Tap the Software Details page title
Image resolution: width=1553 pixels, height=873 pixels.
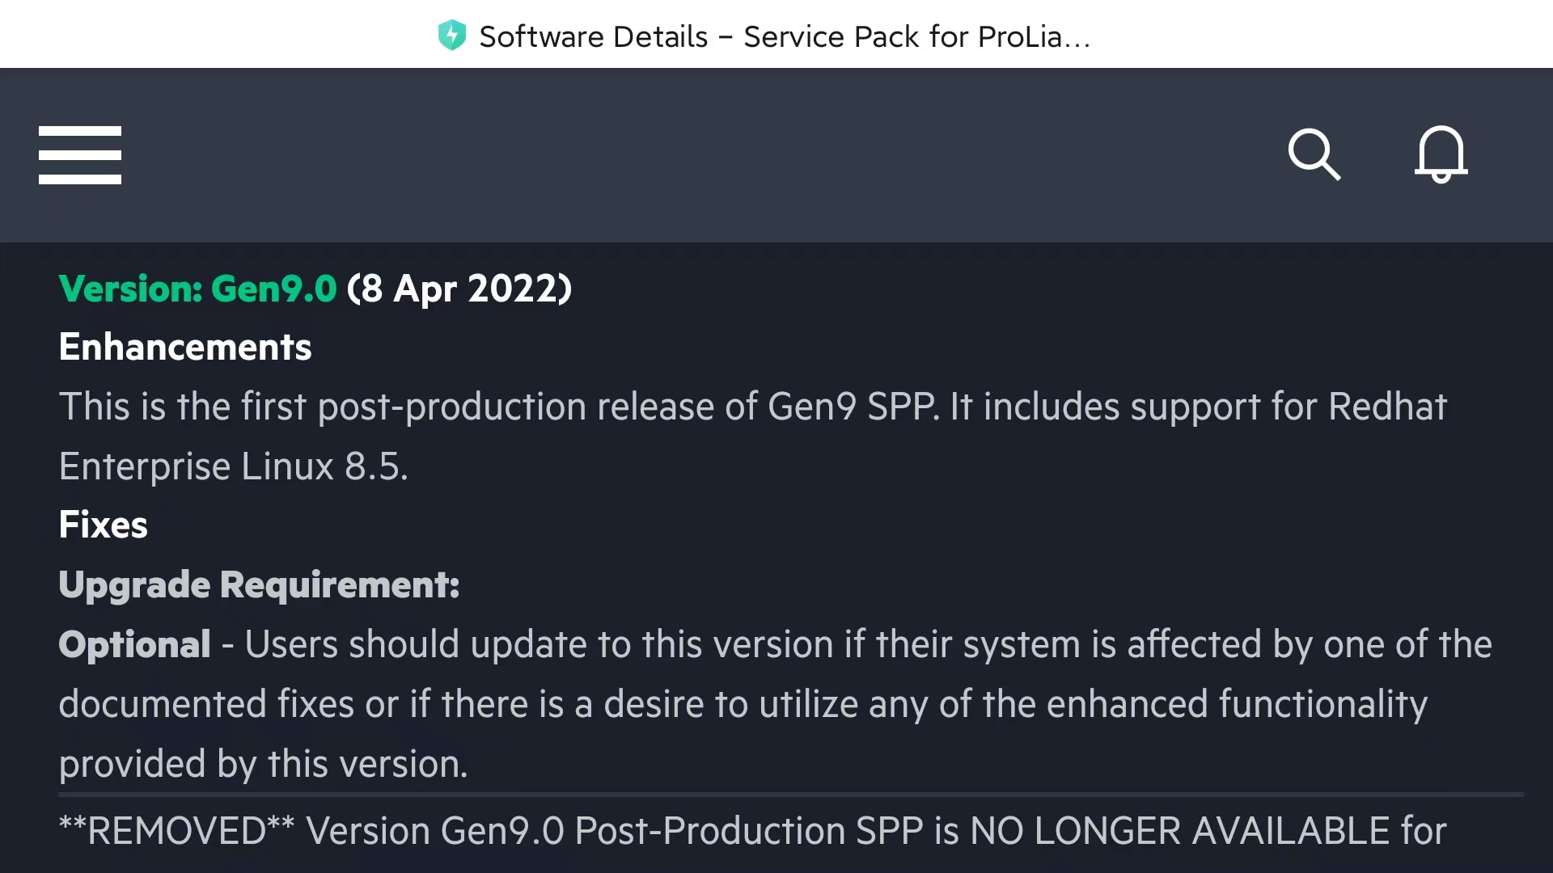784,36
